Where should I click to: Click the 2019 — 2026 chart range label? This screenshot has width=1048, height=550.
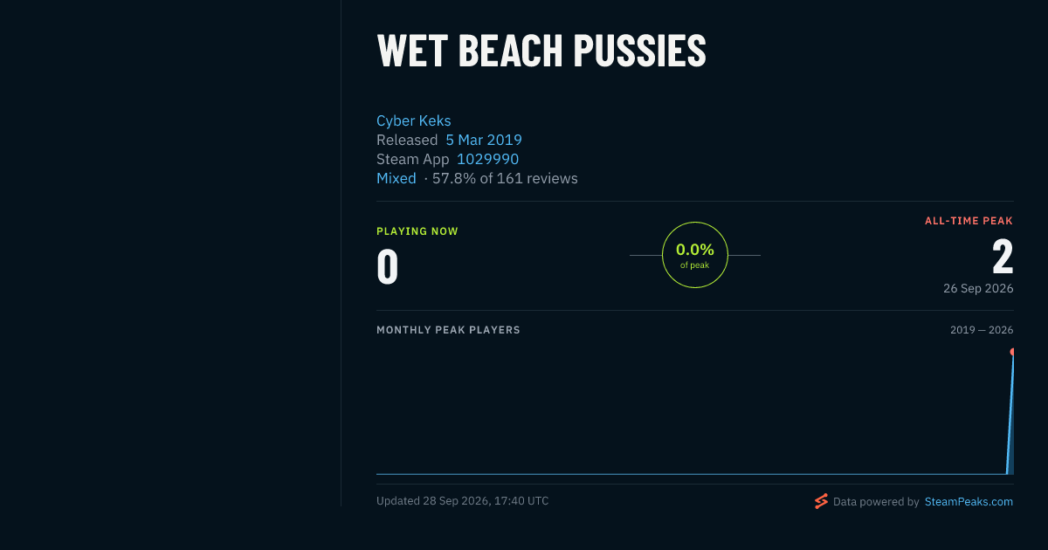982,330
